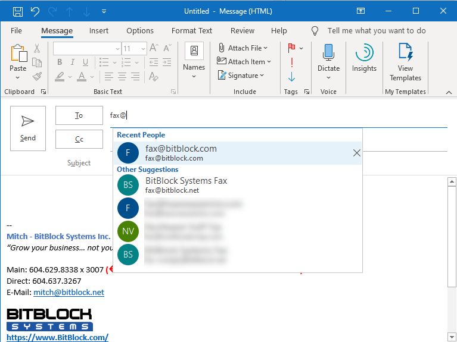Mark message Low Importance with down arrow

click(x=291, y=77)
